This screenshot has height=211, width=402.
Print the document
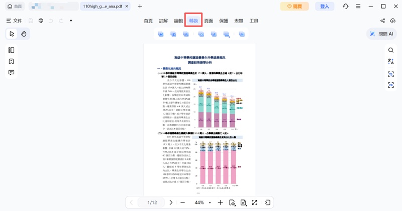pos(41,21)
